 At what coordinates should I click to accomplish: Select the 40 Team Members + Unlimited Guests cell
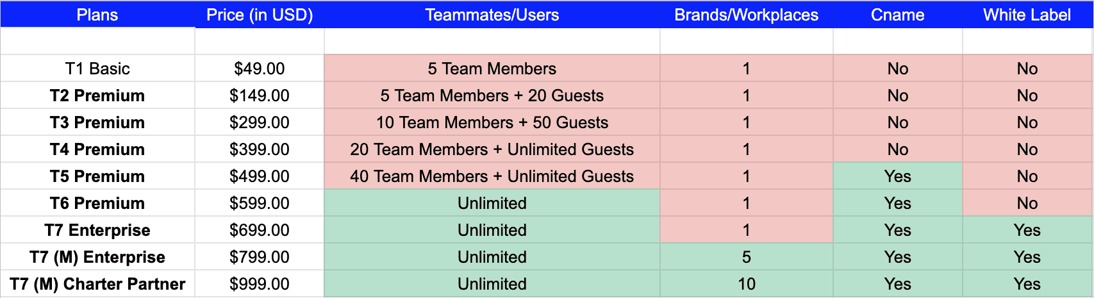(x=492, y=176)
